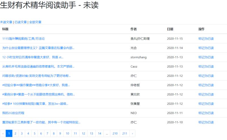Mark stormzhang's article as read
This screenshot has height=140, width=227.
[x=206, y=57]
